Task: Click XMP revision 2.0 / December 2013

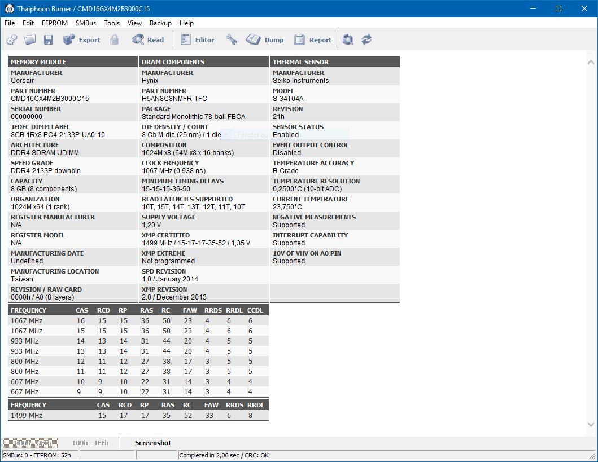Action: click(x=174, y=297)
